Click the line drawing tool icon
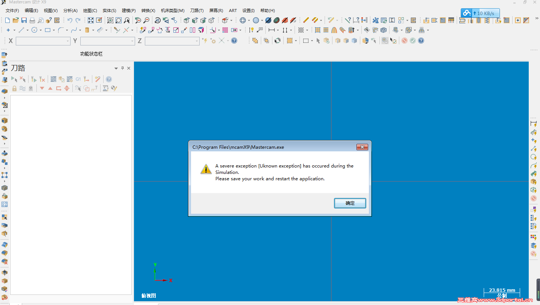The image size is (540, 305). pyautogui.click(x=21, y=30)
